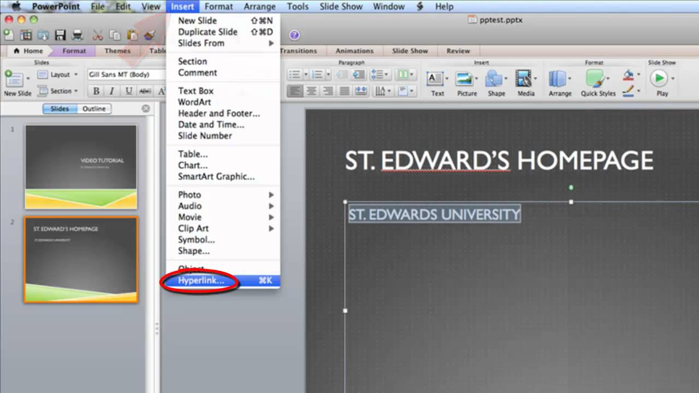Toggle Bold formatting
This screenshot has width=699, height=393.
tap(96, 91)
